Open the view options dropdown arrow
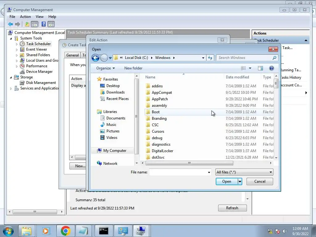The width and height of the screenshot is (316, 237). pos(250,68)
